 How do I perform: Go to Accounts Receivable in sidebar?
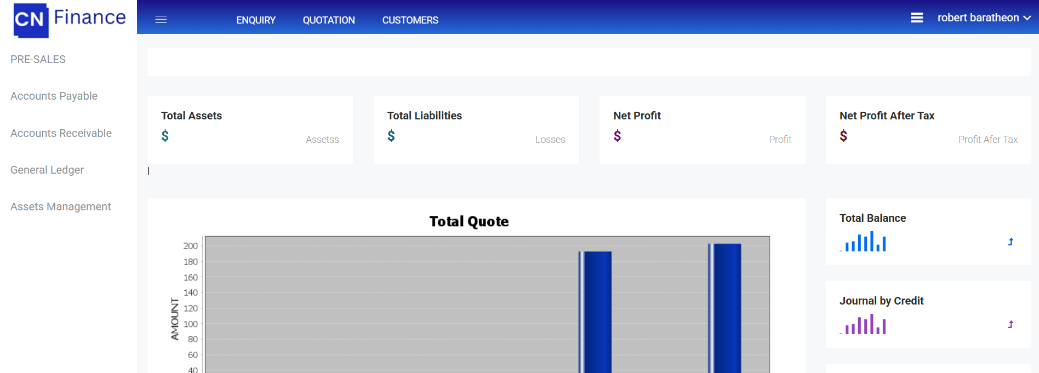[61, 133]
